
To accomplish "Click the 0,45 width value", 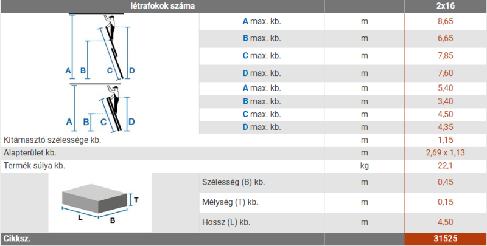I will click(x=445, y=182).
